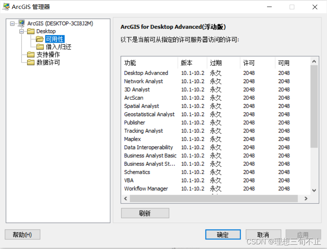Click the ArcGIS computer icon in the tree
327x249 pixels.
[21, 23]
